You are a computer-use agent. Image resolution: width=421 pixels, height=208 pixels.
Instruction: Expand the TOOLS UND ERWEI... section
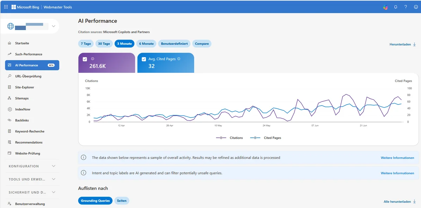[32, 179]
